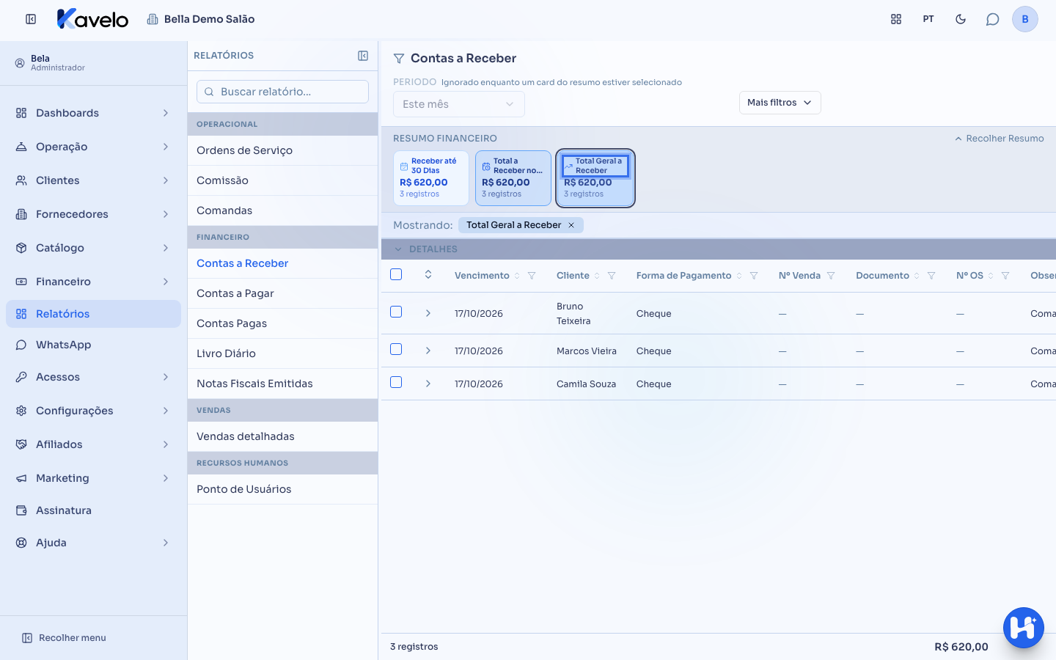Click Recolher menu at sidebar bottom

point(64,638)
